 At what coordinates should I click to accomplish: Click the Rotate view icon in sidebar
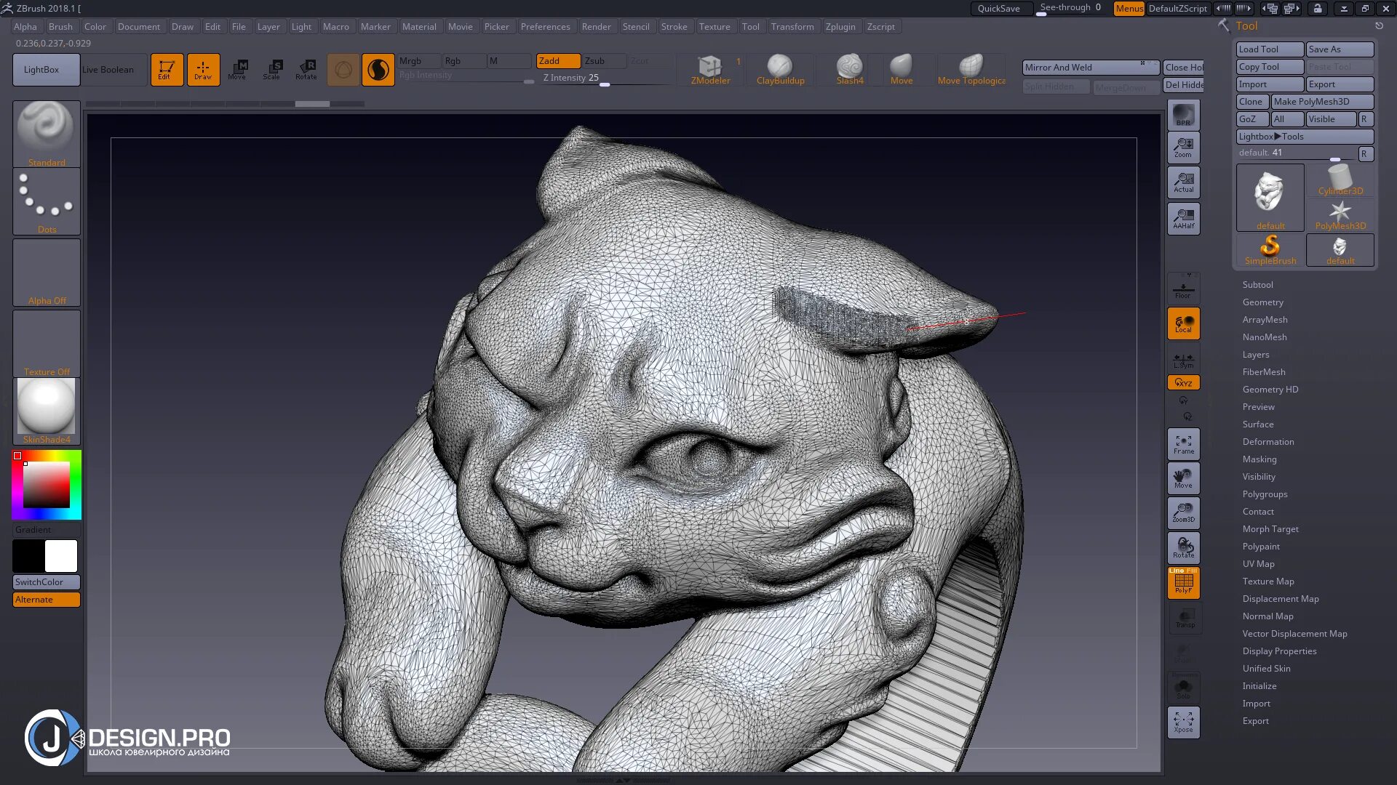[x=1184, y=548]
